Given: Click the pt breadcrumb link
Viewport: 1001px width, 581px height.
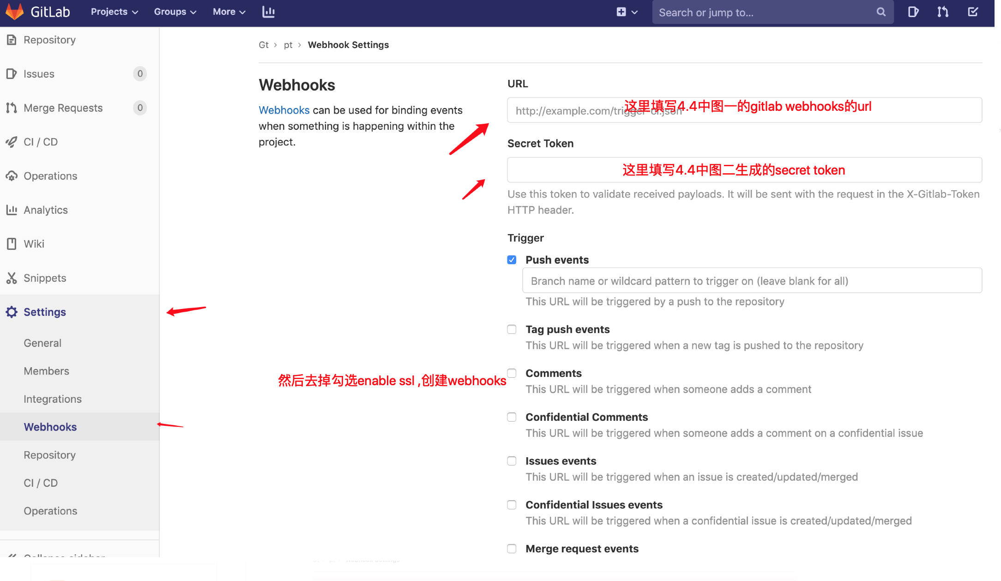Looking at the screenshot, I should pyautogui.click(x=288, y=45).
